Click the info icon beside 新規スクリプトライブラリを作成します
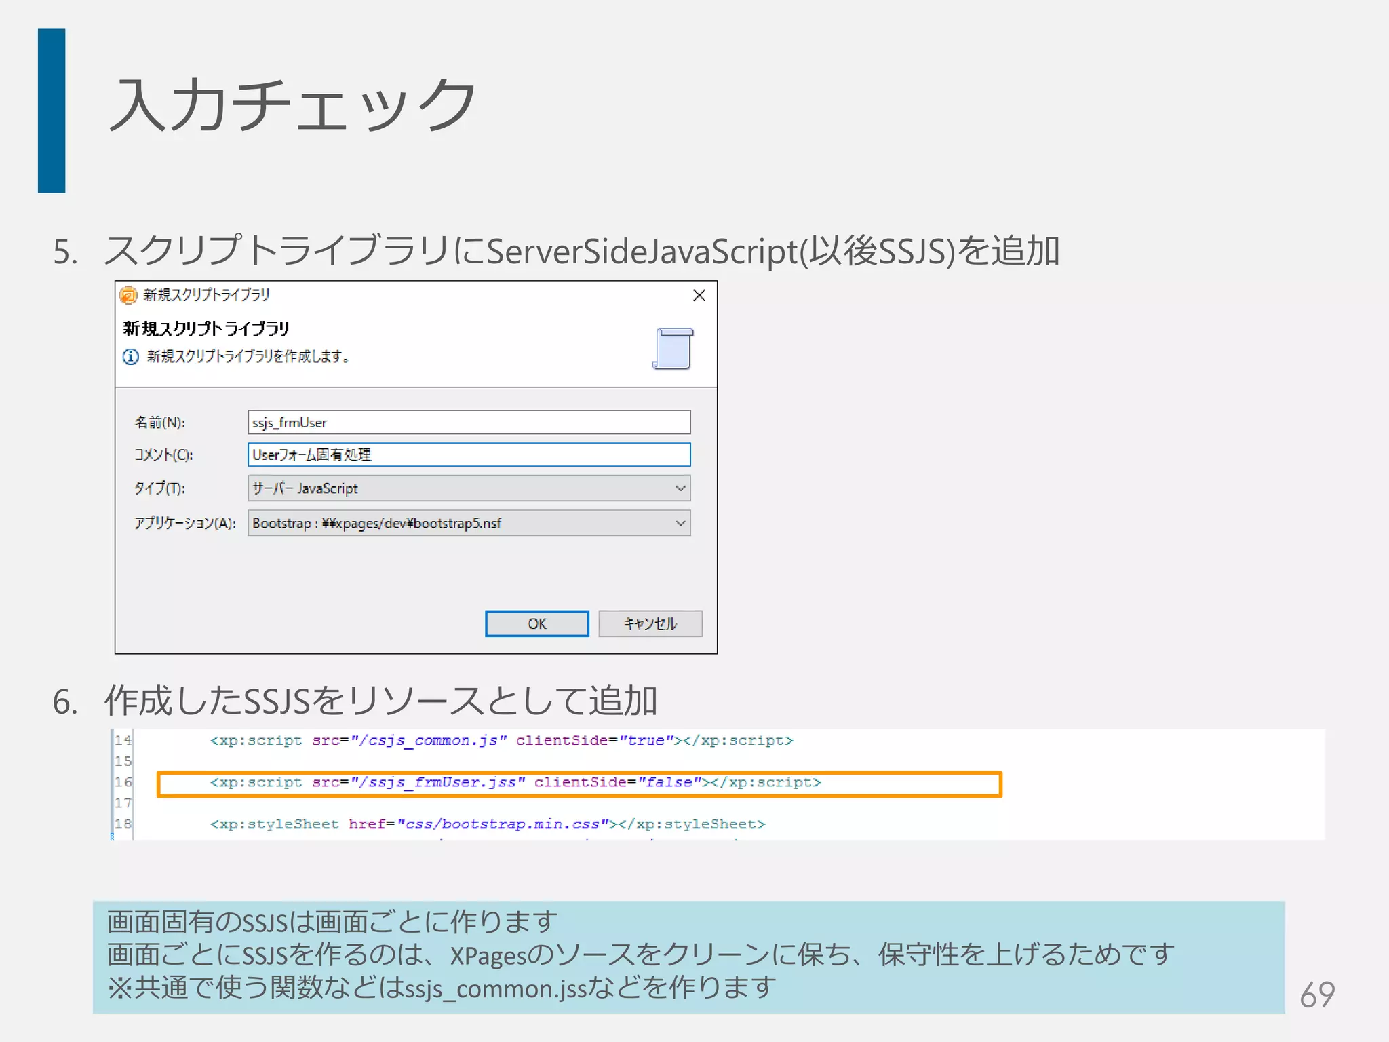The width and height of the screenshot is (1389, 1042). click(x=131, y=356)
